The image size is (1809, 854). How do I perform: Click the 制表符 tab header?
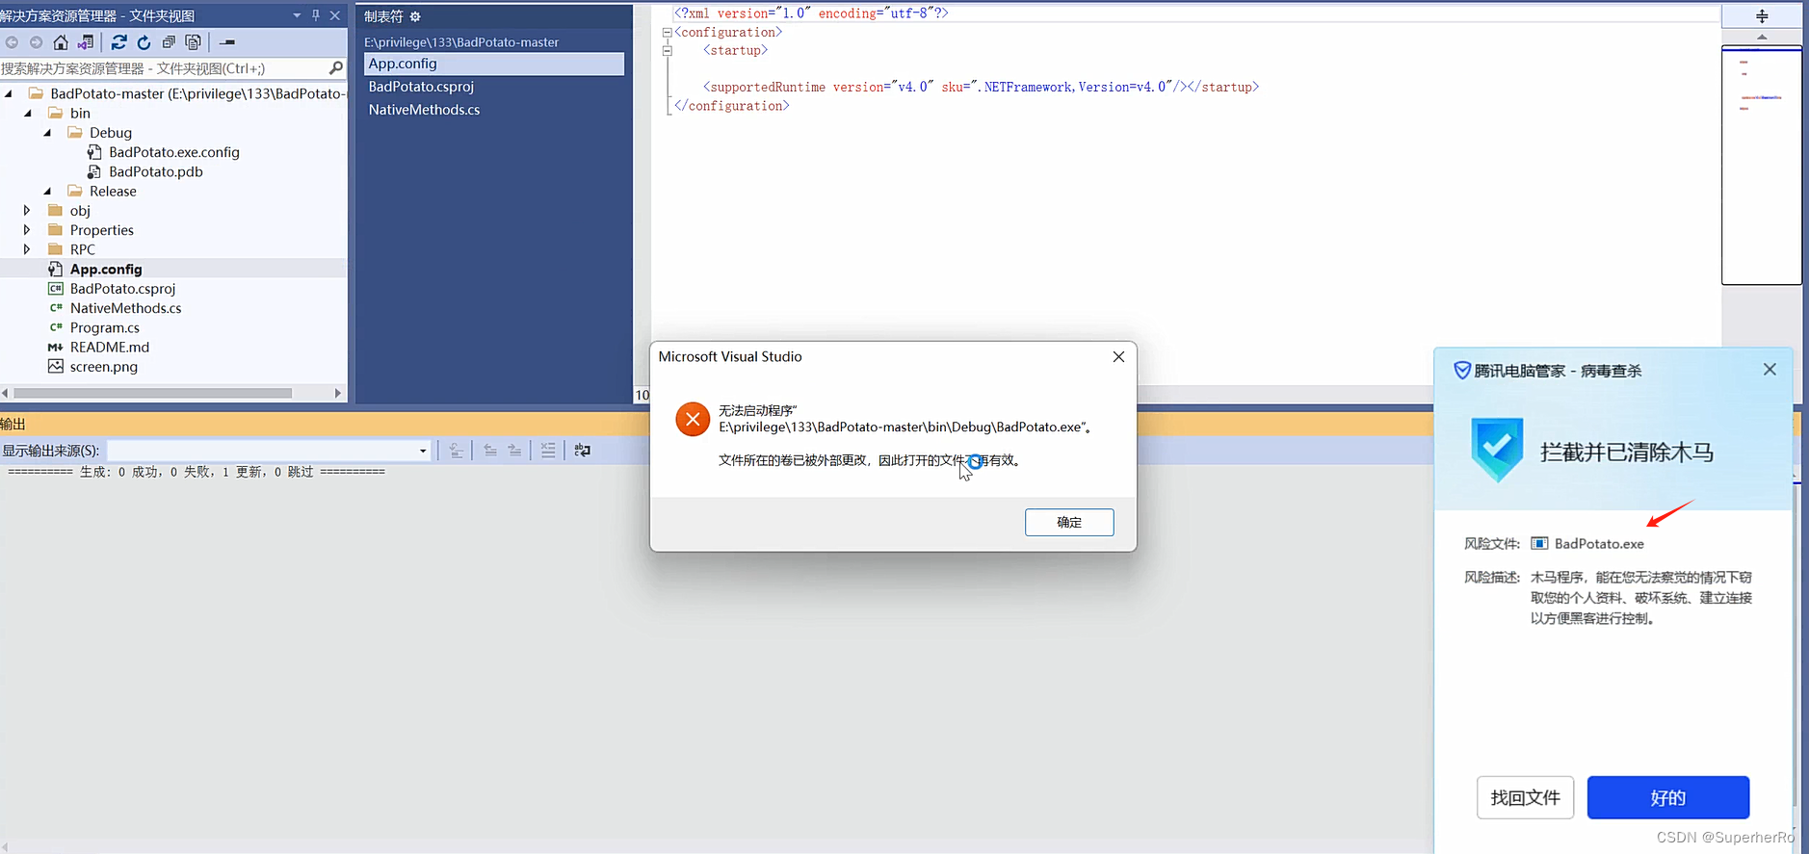(x=383, y=16)
